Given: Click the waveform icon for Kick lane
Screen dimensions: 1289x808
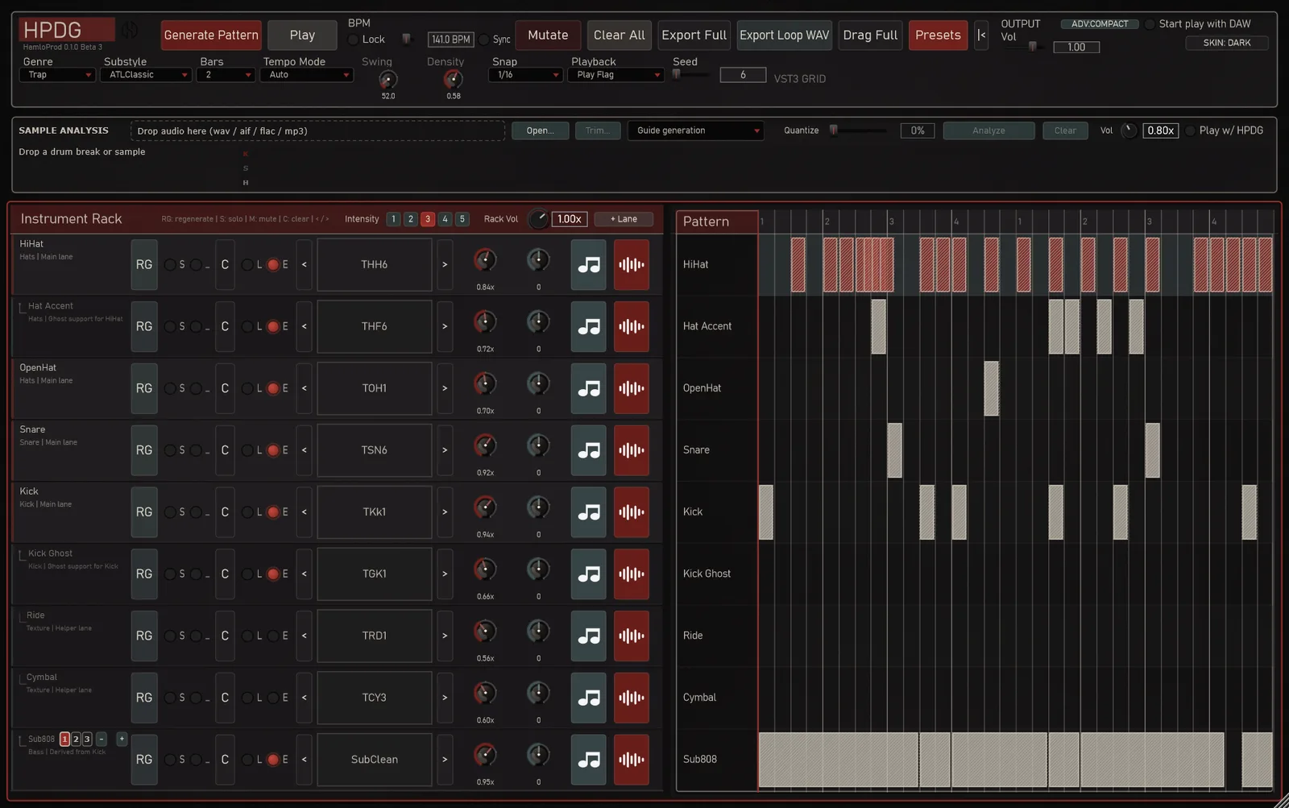Looking at the screenshot, I should pos(631,512).
